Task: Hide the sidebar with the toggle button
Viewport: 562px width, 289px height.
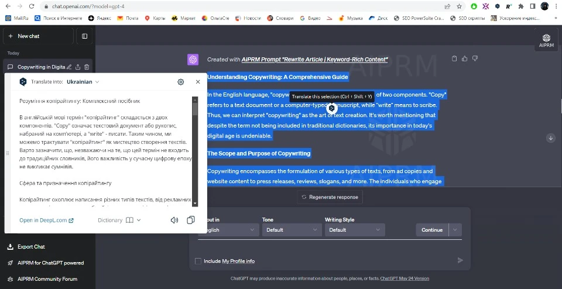Action: (x=84, y=36)
